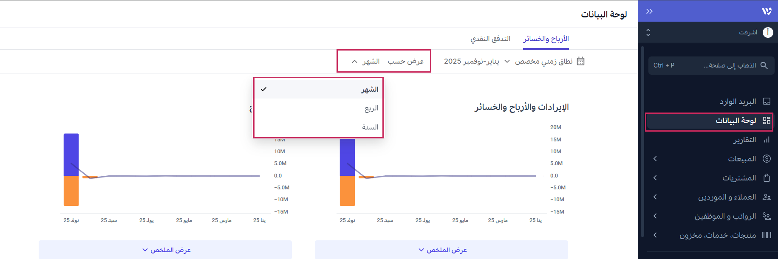The image size is (778, 259).
Task: Click عرض الملخص under the right chart
Action: click(441, 250)
